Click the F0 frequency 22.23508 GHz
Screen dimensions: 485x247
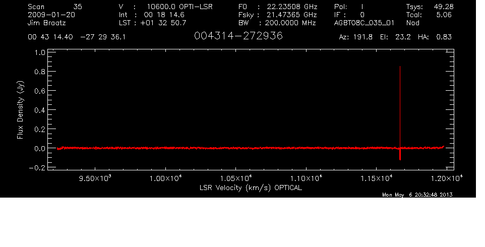tap(292, 7)
